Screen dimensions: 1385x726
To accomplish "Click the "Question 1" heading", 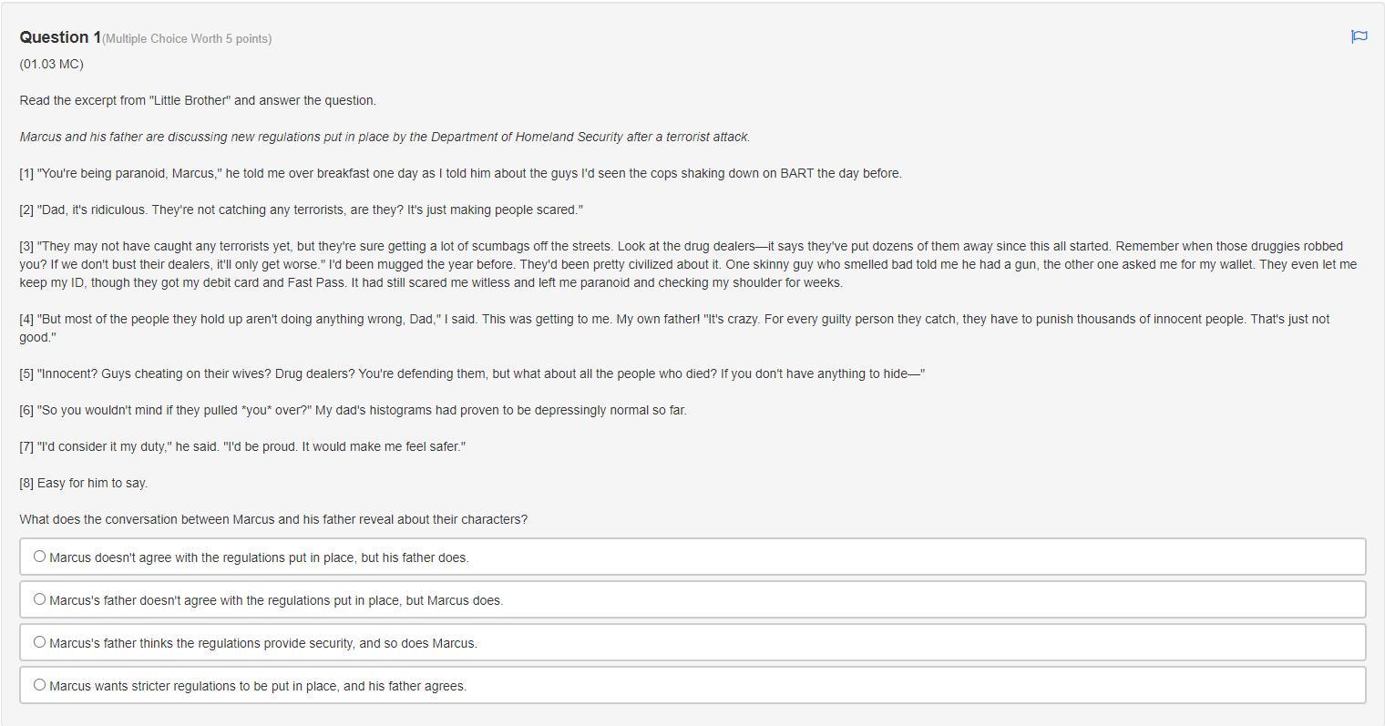I will coord(60,37).
